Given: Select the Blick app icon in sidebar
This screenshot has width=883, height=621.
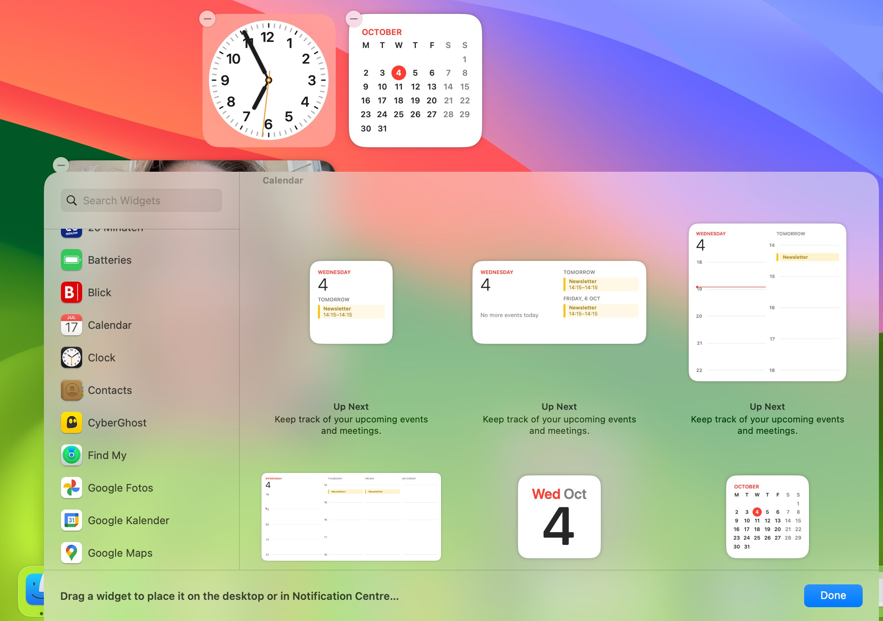Looking at the screenshot, I should pyautogui.click(x=71, y=292).
